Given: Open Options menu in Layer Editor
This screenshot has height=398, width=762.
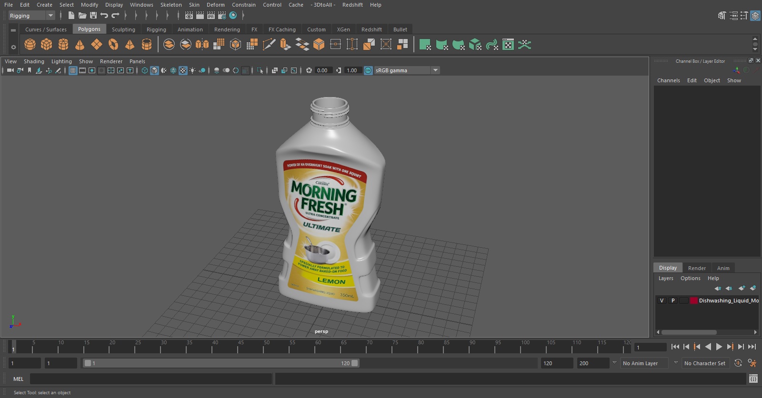Looking at the screenshot, I should [690, 278].
